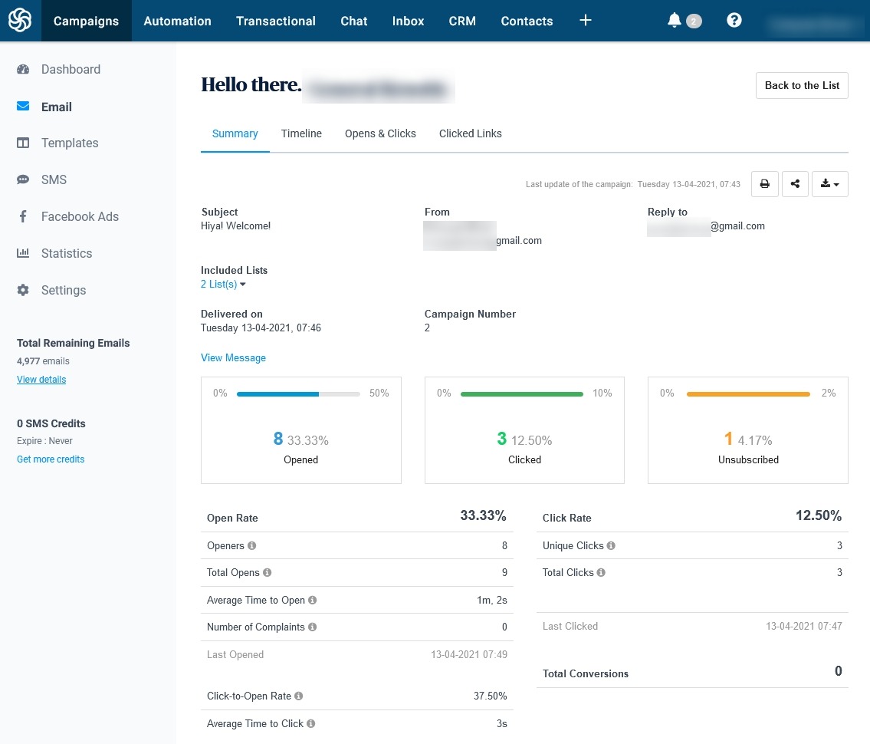Screen dimensions: 870x744
Task: Open the View Message link
Action: click(233, 358)
